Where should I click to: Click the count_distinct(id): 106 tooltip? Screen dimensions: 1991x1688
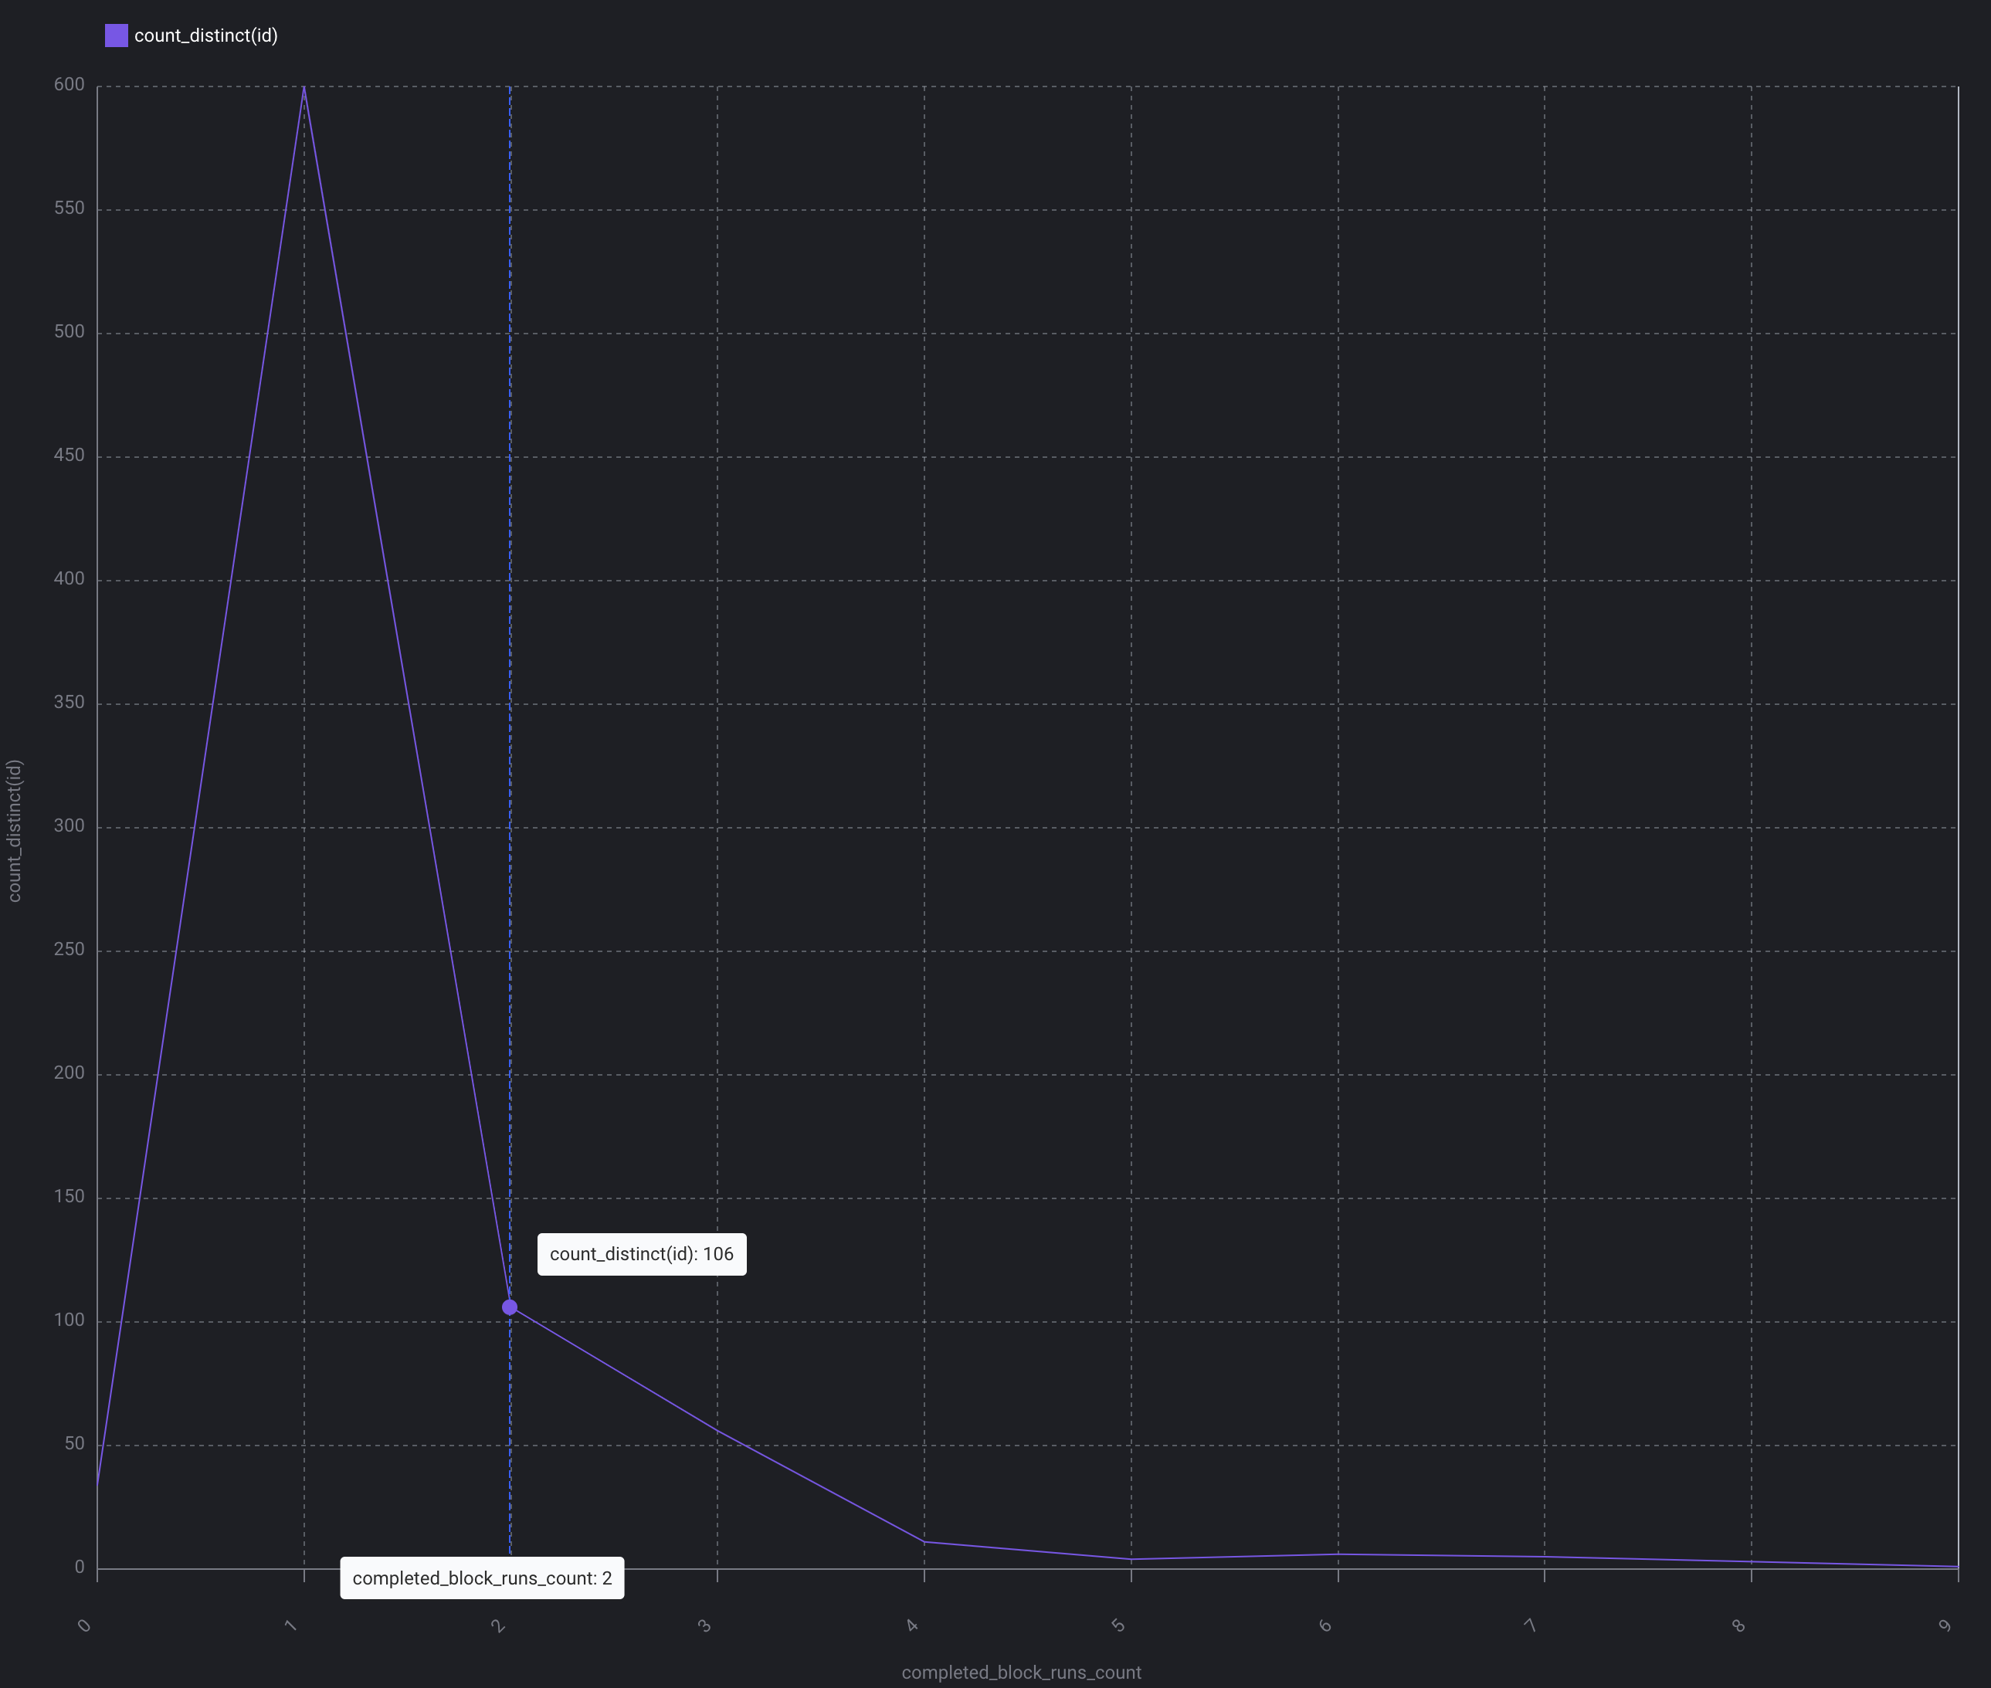point(641,1255)
